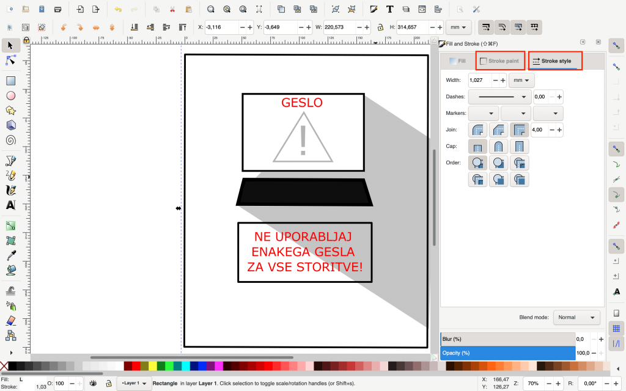This screenshot has height=391, width=626.
Task: Increase the Blur value
Action: [x=601, y=339]
